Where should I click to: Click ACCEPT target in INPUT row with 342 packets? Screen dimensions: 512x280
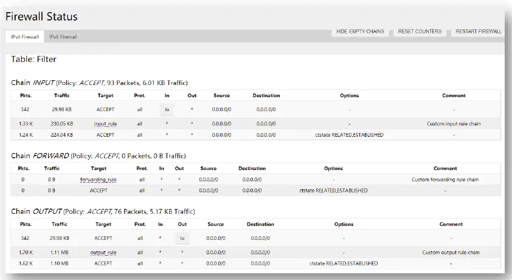105,109
